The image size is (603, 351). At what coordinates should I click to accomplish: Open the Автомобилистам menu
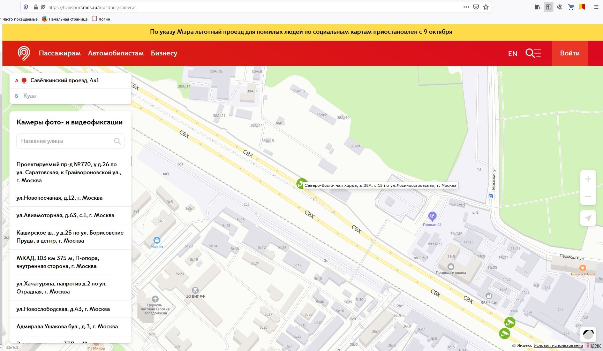click(x=116, y=53)
